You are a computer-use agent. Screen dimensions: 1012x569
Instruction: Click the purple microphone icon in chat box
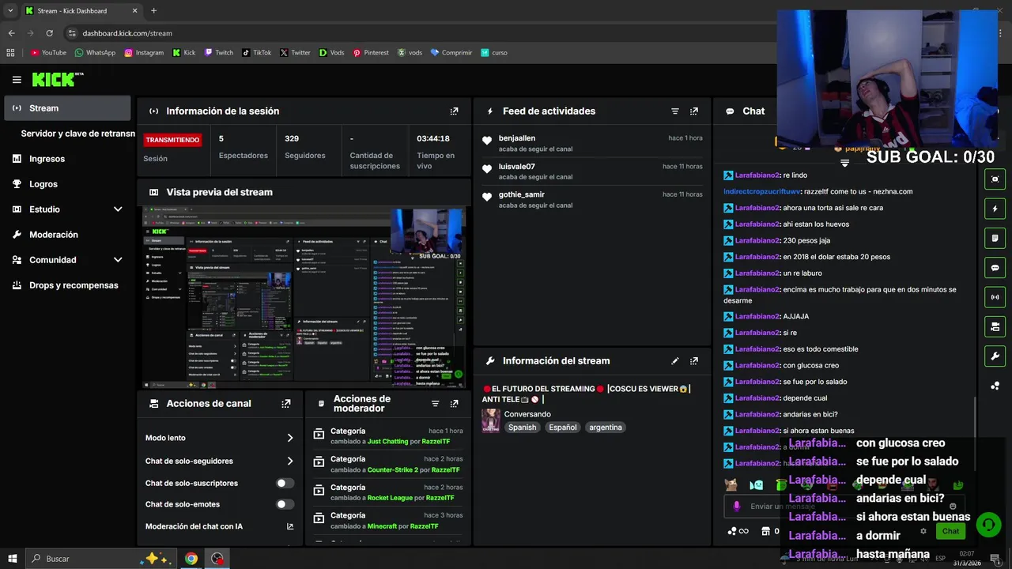click(x=737, y=507)
